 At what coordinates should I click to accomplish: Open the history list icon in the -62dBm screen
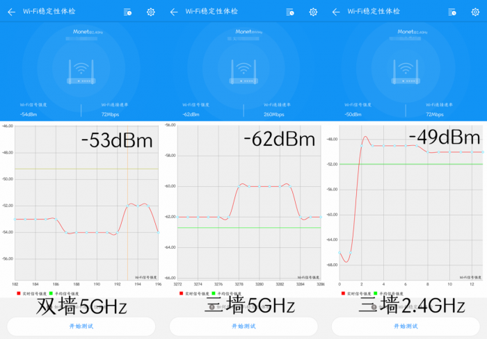click(x=290, y=12)
